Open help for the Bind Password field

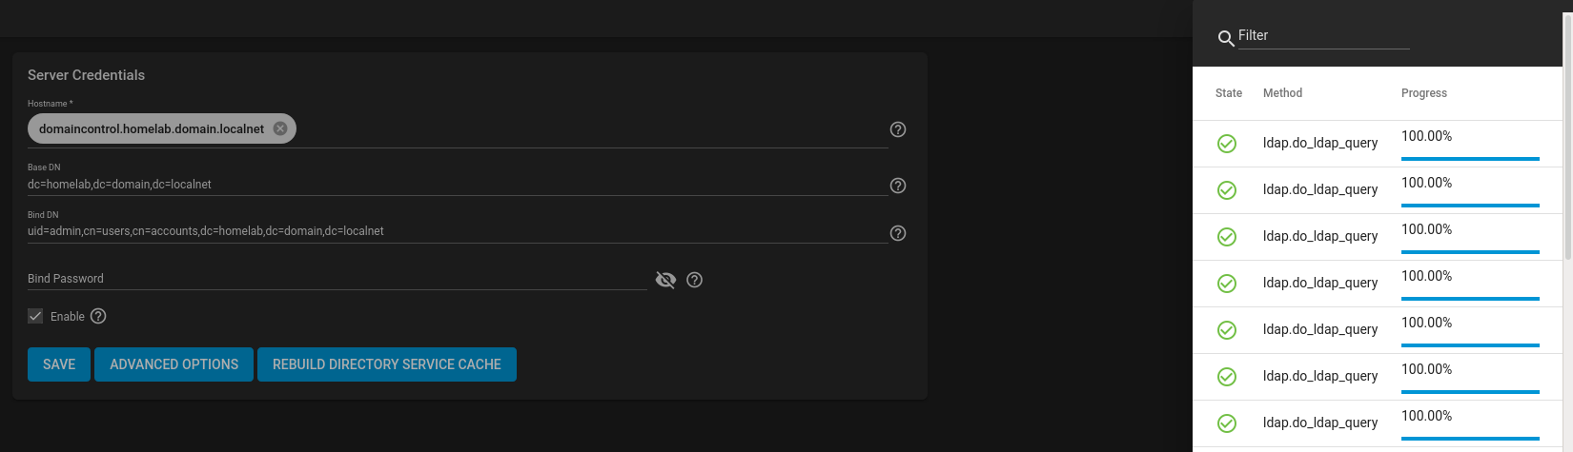click(695, 280)
